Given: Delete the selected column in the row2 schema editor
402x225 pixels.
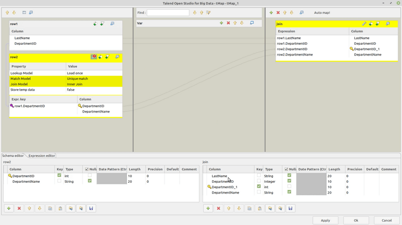Looking at the screenshot, I should (x=19, y=208).
